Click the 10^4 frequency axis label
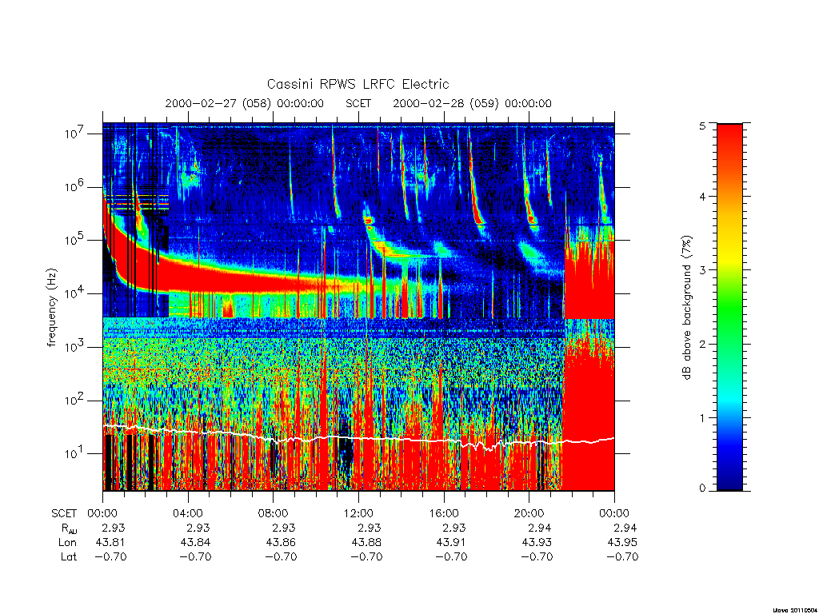Viewport: 819px width, 614px height. pos(74,293)
